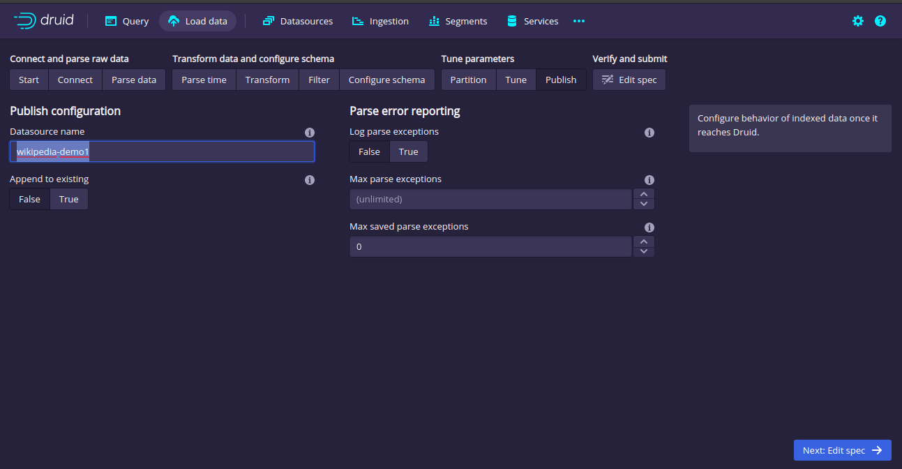Expand the more options ellipsis menu

[579, 21]
